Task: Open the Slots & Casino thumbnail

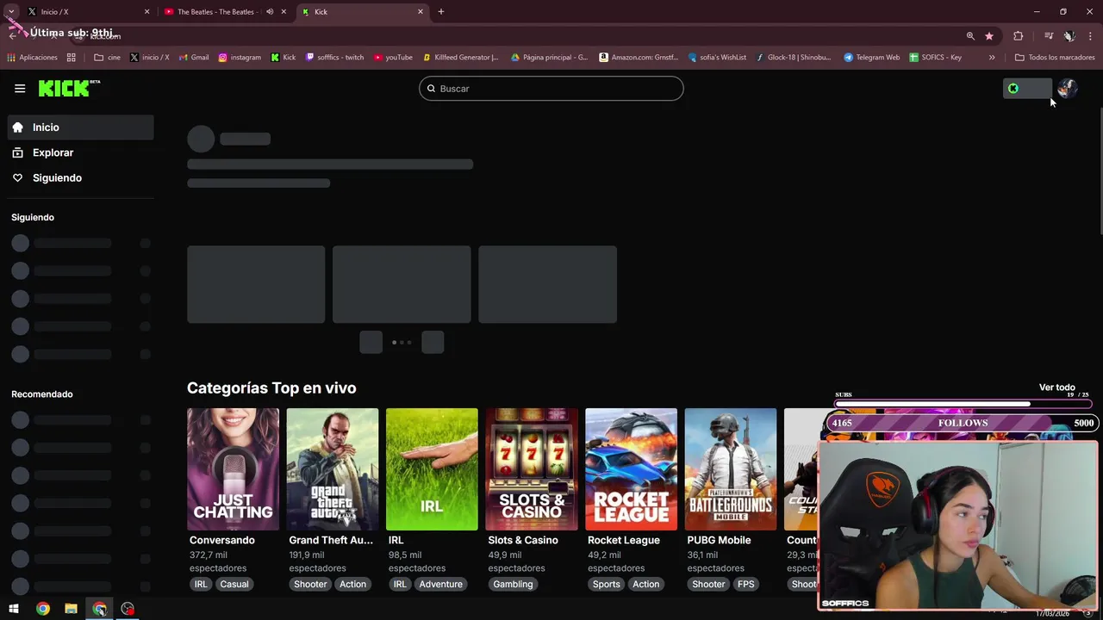Action: [532, 469]
